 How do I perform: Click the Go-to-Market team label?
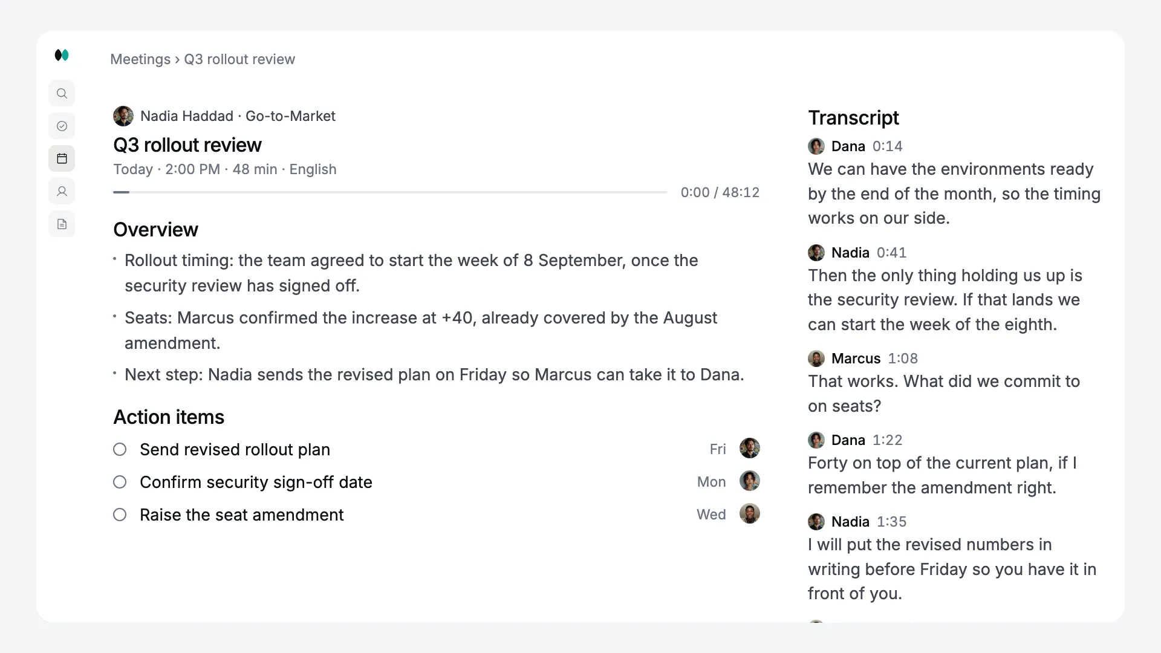tap(290, 116)
